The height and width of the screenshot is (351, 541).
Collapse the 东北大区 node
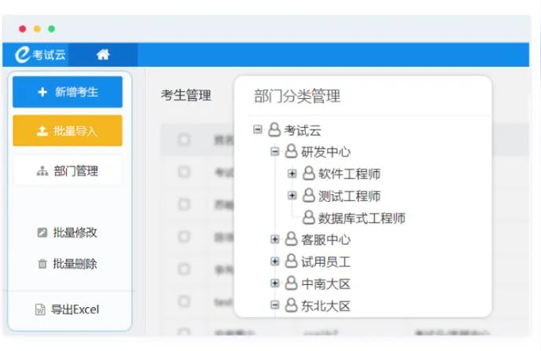[274, 305]
